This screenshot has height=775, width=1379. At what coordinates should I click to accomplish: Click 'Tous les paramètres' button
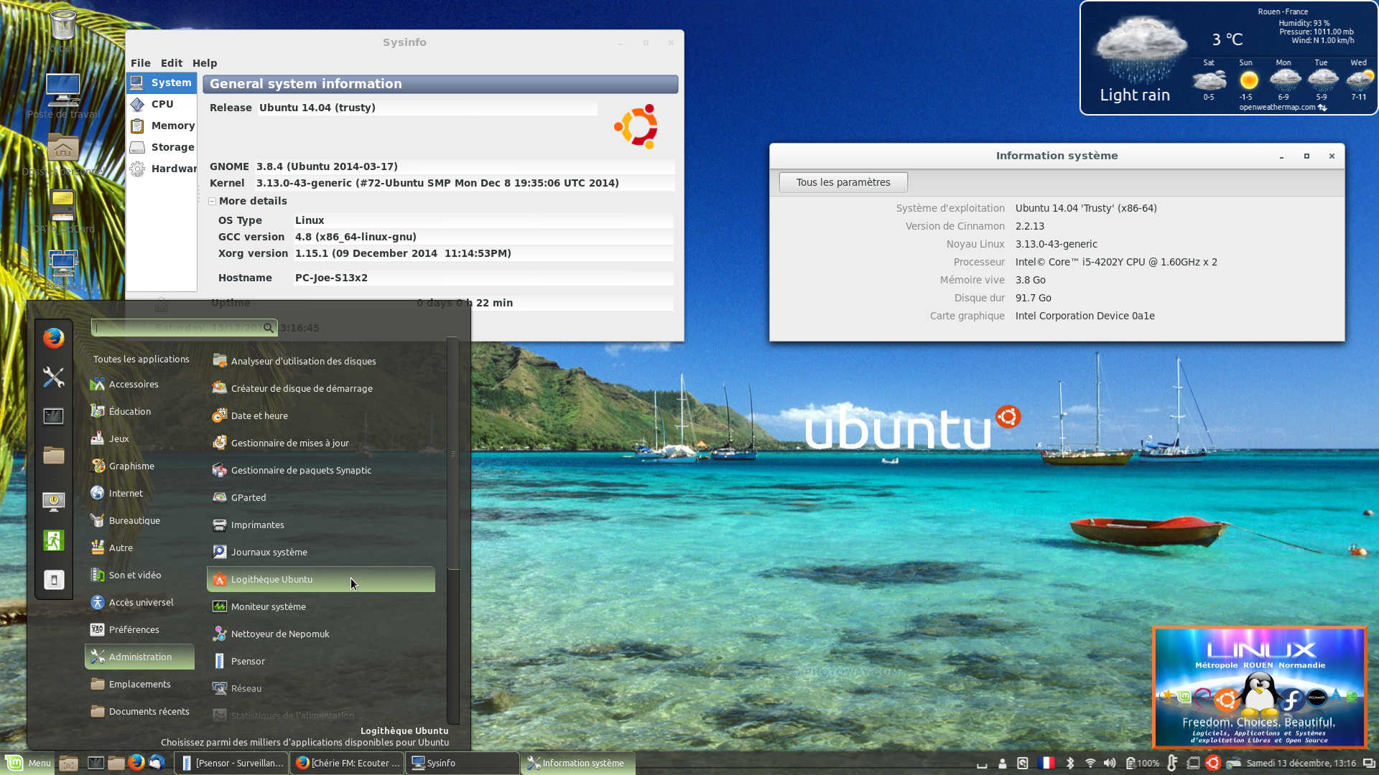coord(843,182)
